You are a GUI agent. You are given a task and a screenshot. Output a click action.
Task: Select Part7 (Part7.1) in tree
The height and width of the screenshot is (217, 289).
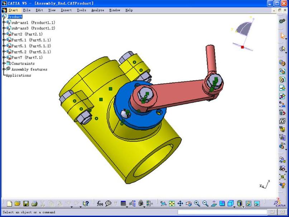27,58
